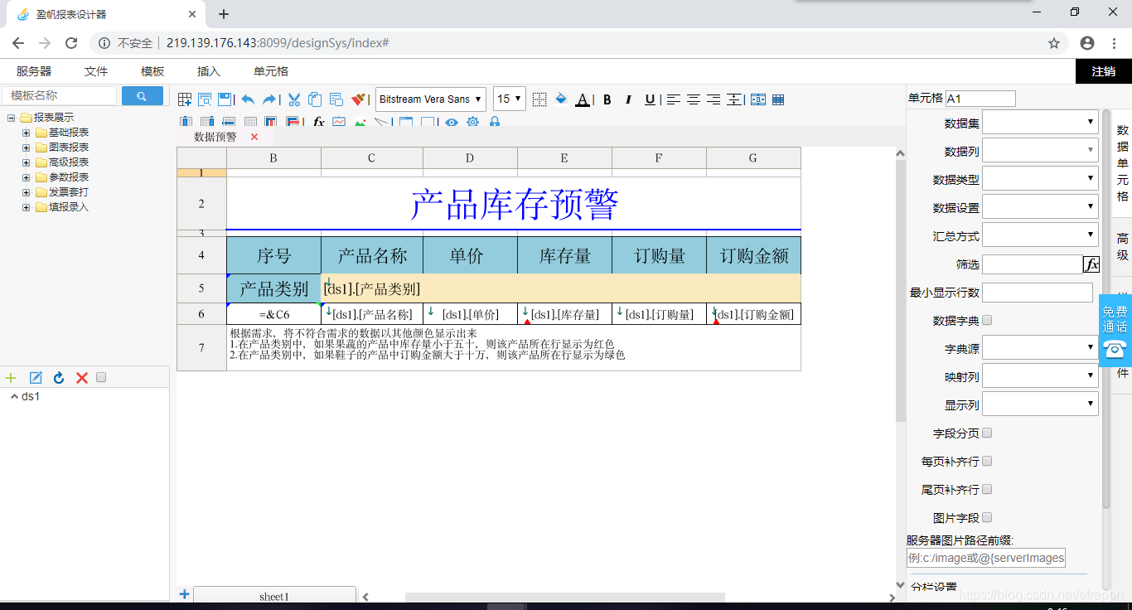Open the 映射列 dropdown
The image size is (1132, 610).
[x=1040, y=376]
